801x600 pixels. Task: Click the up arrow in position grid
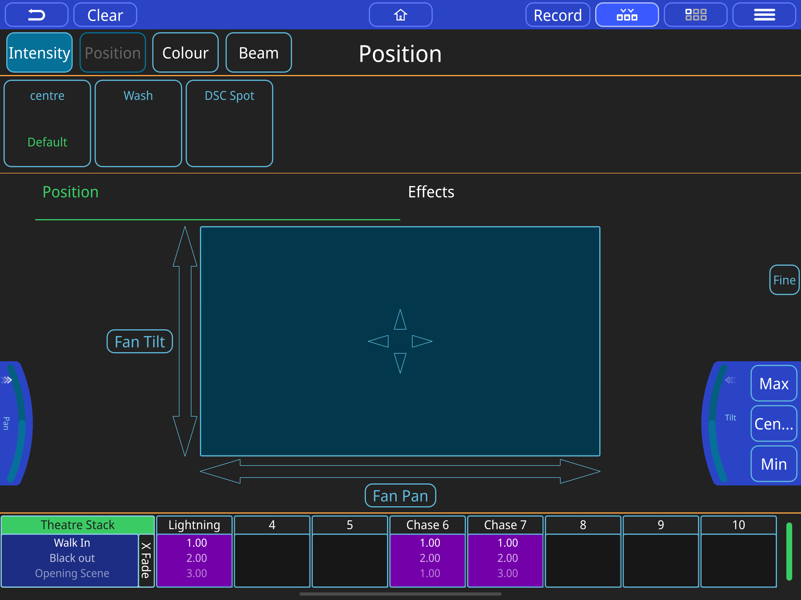pos(400,320)
